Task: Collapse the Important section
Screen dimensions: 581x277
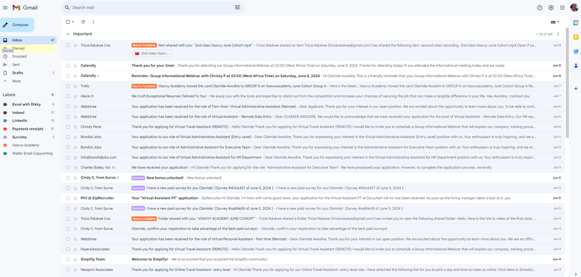Action: (x=68, y=34)
